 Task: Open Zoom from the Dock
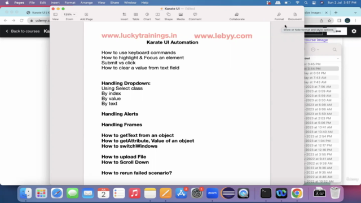[212, 193]
